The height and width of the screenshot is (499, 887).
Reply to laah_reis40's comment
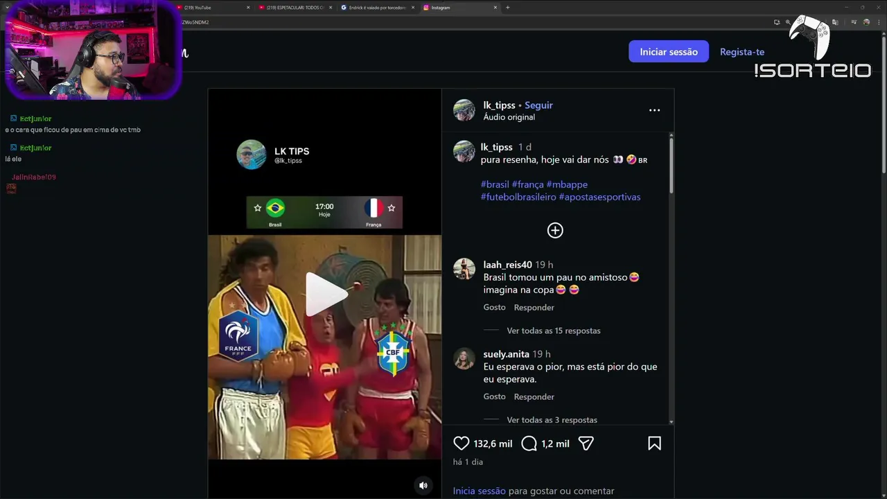tap(534, 307)
